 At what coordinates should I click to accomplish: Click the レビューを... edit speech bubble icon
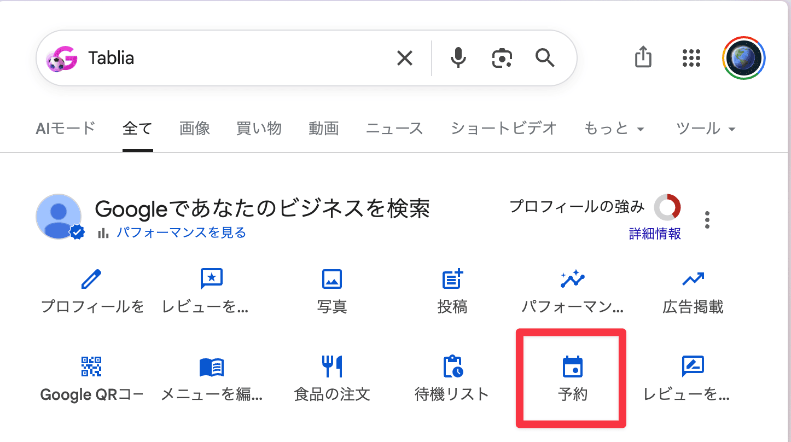pos(693,367)
